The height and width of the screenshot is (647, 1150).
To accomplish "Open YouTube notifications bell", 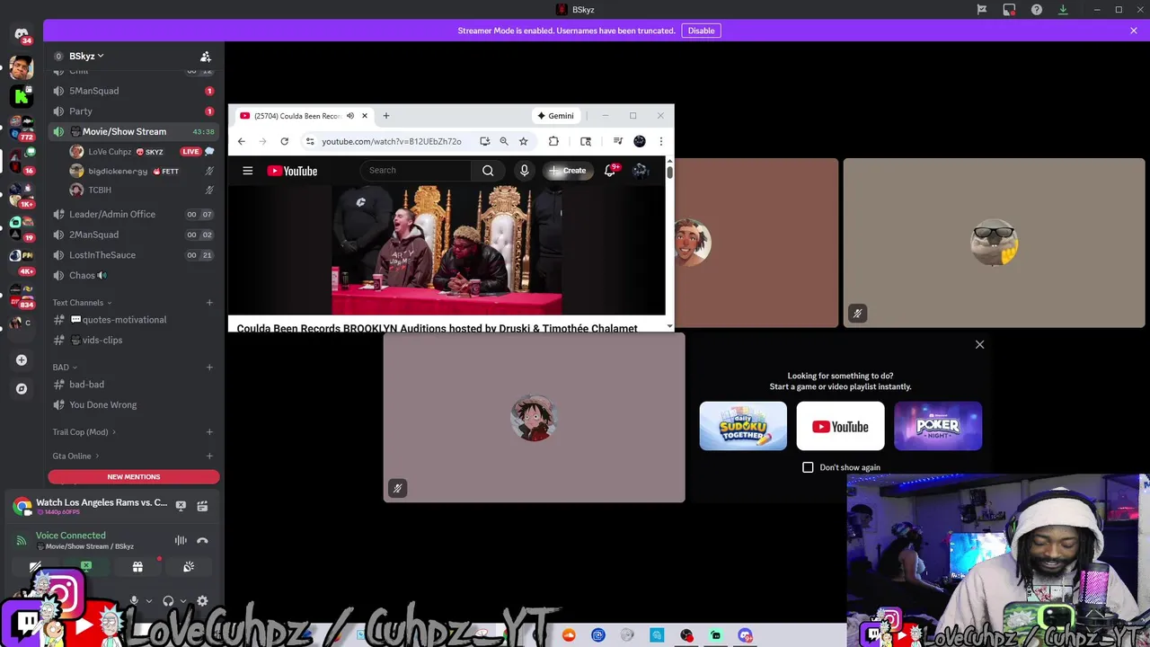I will pyautogui.click(x=610, y=171).
